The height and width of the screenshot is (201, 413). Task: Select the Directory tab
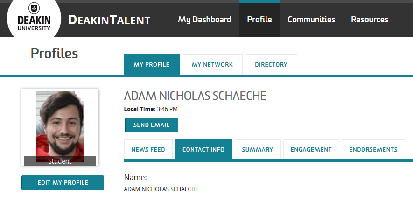click(271, 65)
